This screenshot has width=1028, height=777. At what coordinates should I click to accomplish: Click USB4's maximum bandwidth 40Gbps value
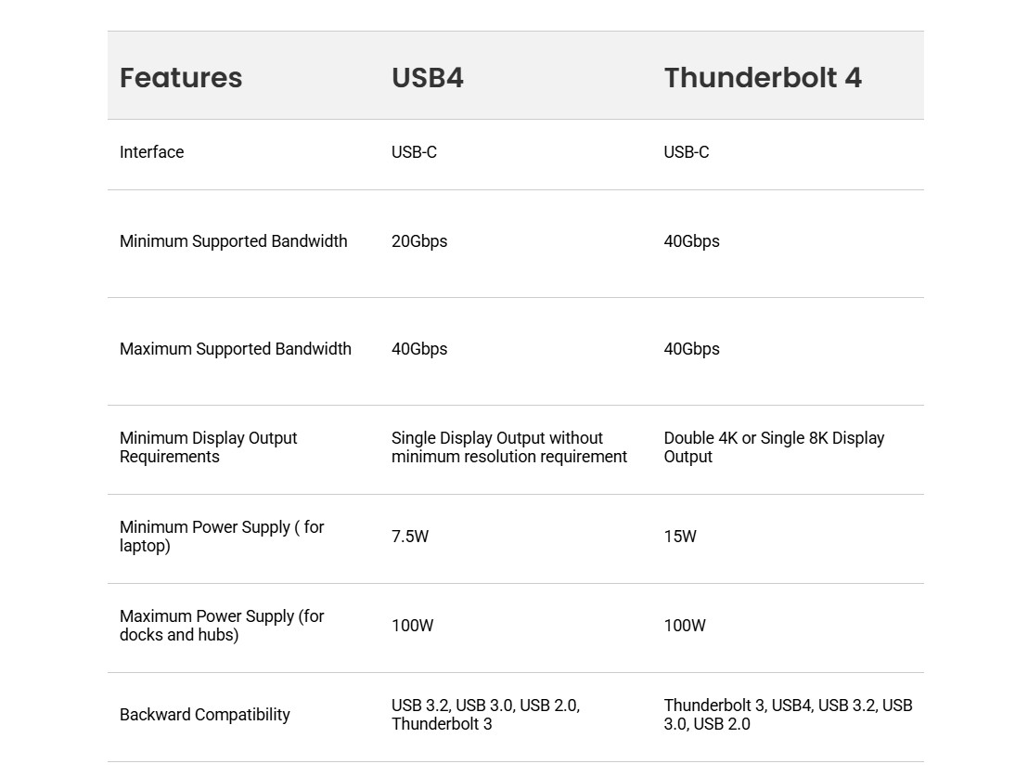[x=419, y=349]
